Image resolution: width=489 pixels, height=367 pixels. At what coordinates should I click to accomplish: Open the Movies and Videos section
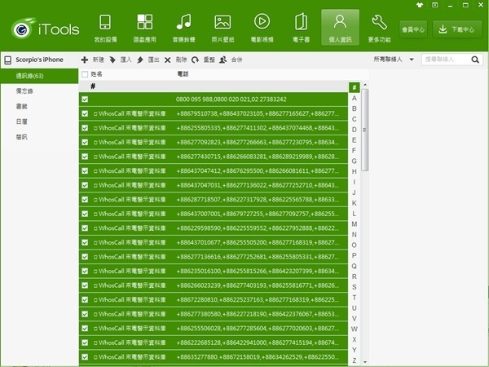click(x=262, y=28)
